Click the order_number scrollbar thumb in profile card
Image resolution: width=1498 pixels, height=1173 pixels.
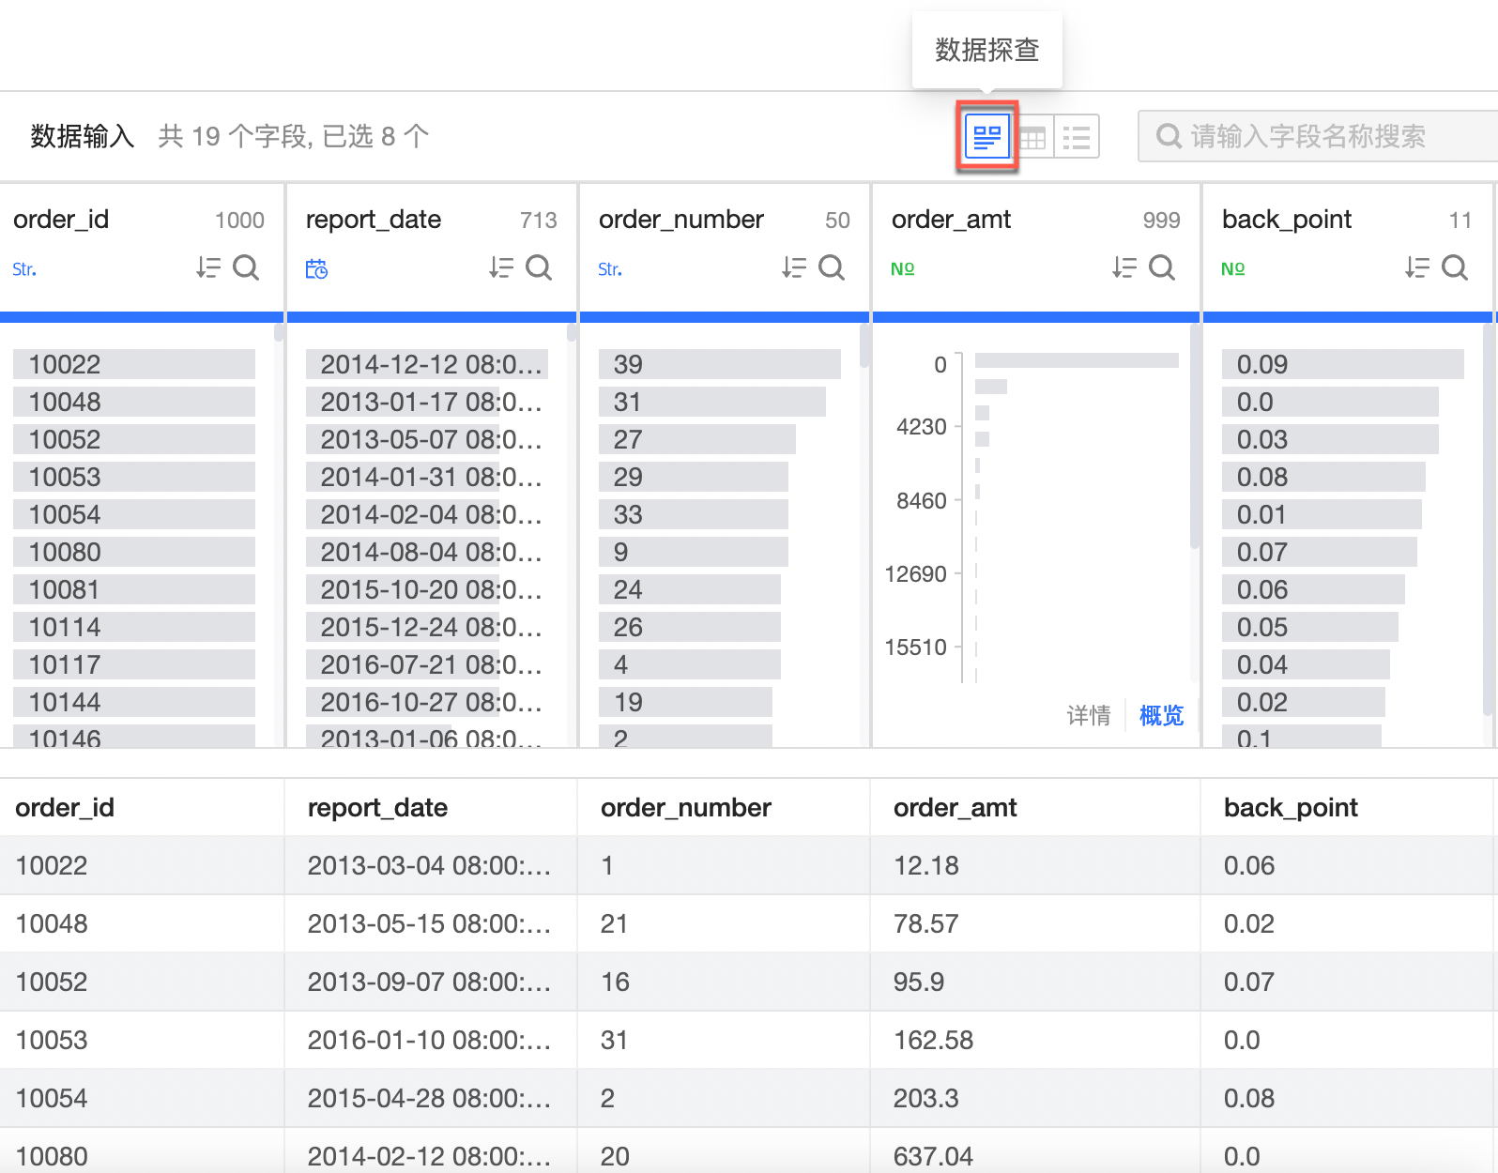pyautogui.click(x=864, y=345)
